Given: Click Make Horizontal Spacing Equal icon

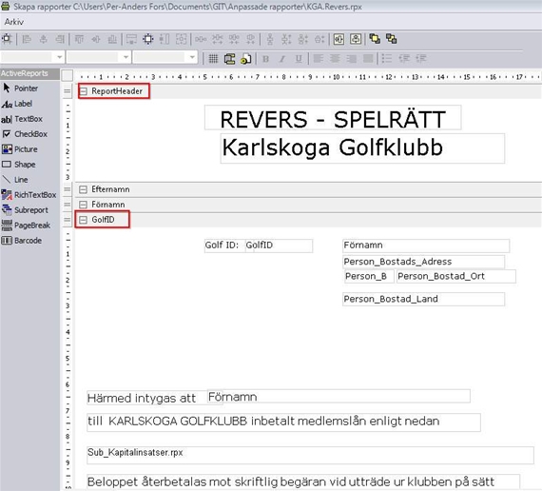Looking at the screenshot, I should click(x=201, y=39).
